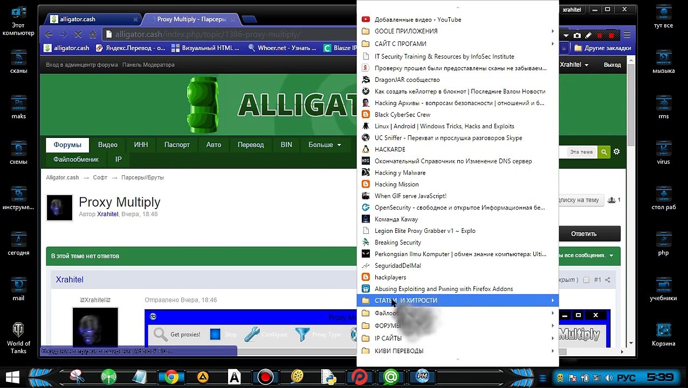Expand the КИВИ ПЕРЕВОДЫ bookmark folder
The image size is (688, 388).
point(457,351)
